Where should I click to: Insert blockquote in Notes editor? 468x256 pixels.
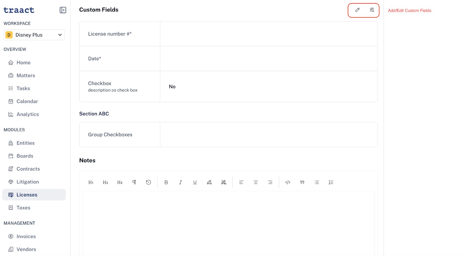coord(302,182)
